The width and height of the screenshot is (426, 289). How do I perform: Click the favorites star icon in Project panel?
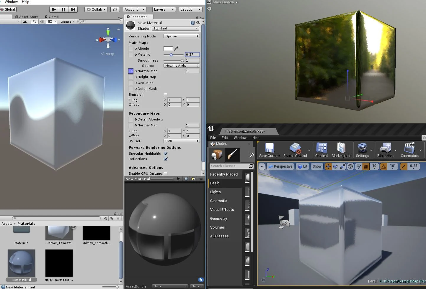point(118,218)
